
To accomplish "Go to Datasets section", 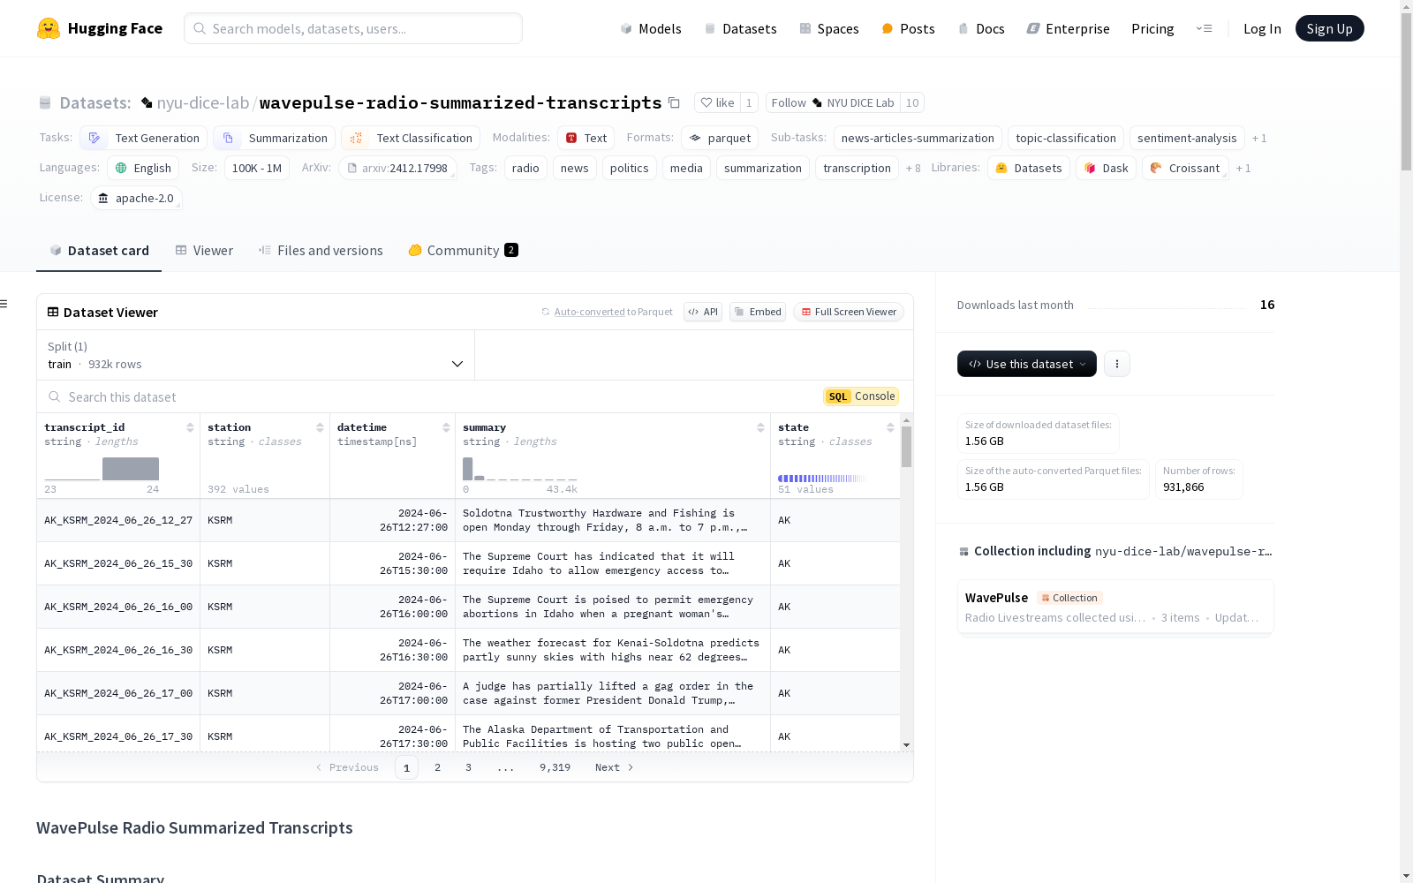I will tap(740, 28).
